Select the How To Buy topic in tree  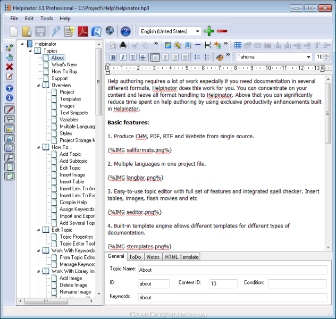pyautogui.click(x=64, y=71)
